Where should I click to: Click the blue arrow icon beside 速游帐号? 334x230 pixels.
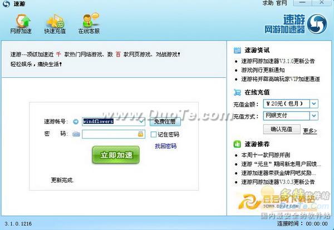tap(76, 122)
